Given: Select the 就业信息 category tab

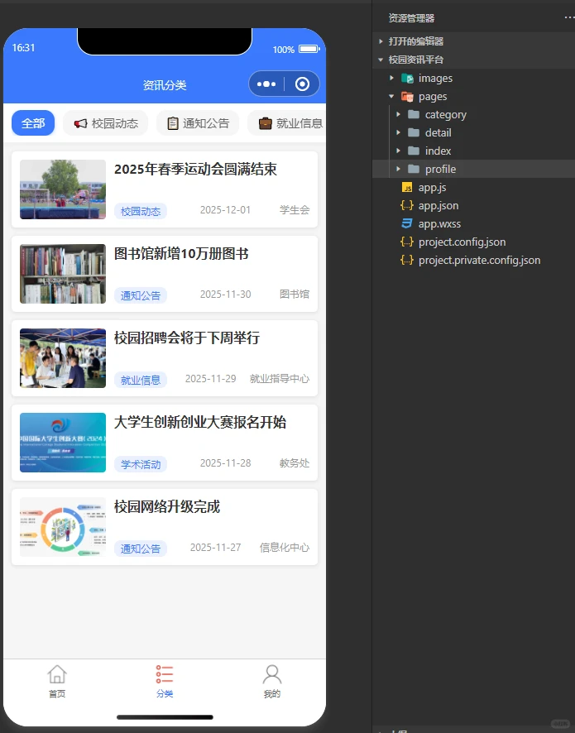Looking at the screenshot, I should point(286,123).
